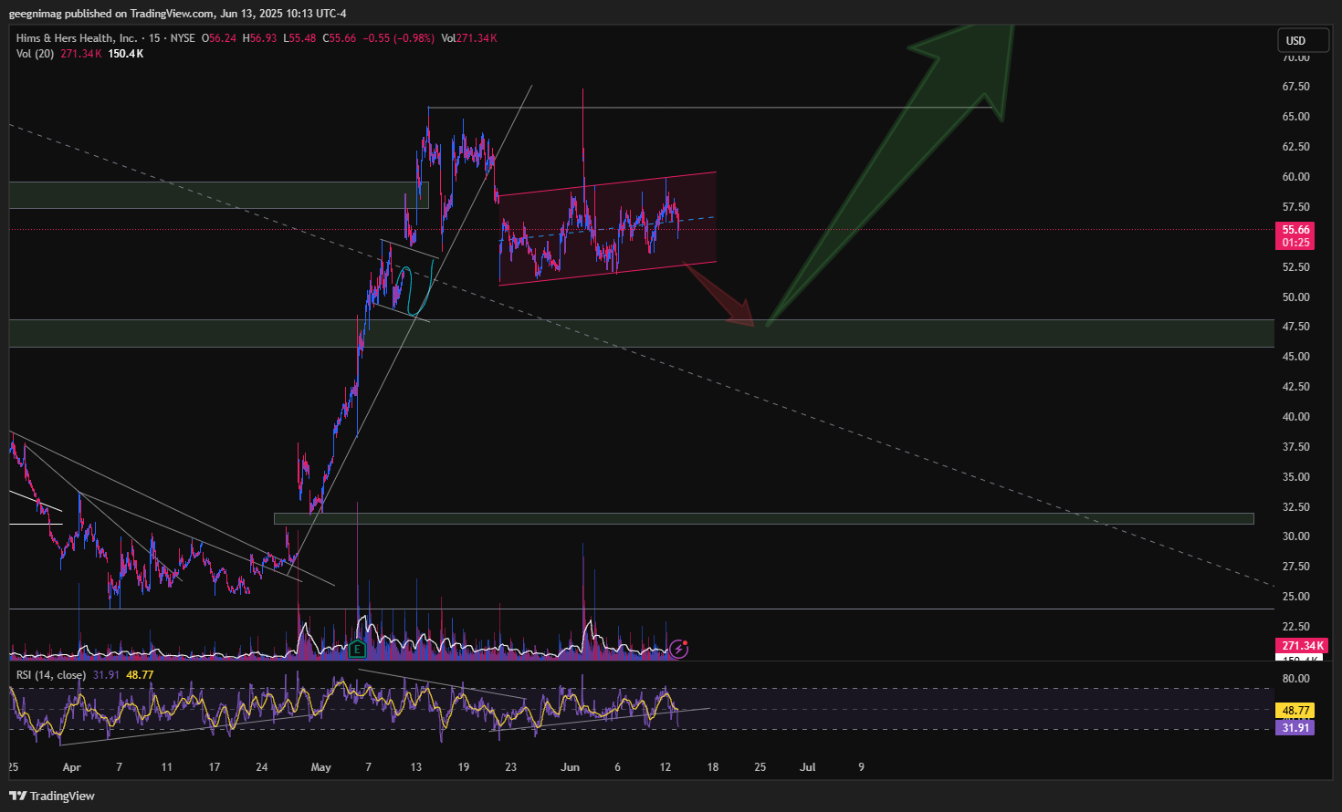
Task: Click the 'Jun' date label on time axis
Action: pyautogui.click(x=570, y=767)
